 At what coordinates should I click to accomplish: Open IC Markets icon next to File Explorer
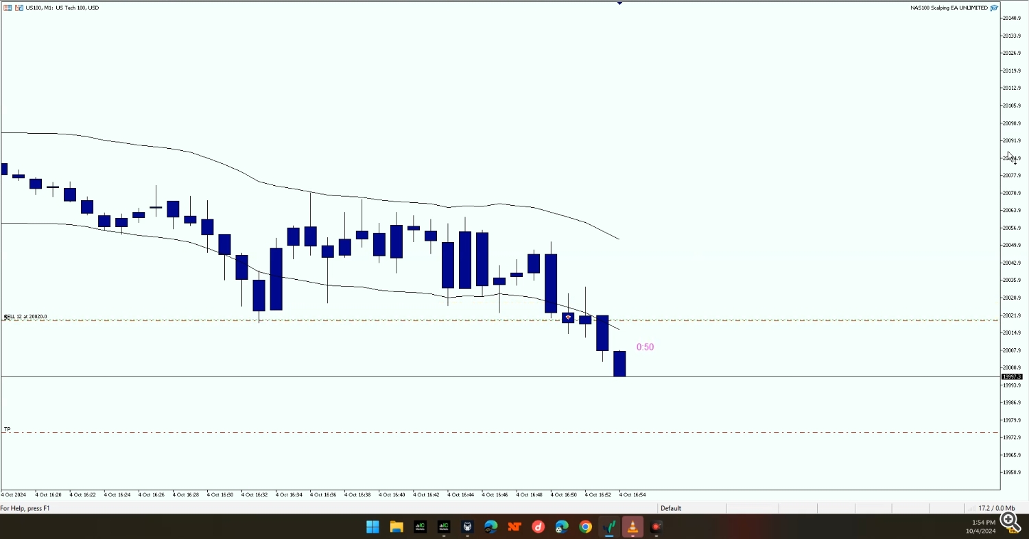(420, 527)
